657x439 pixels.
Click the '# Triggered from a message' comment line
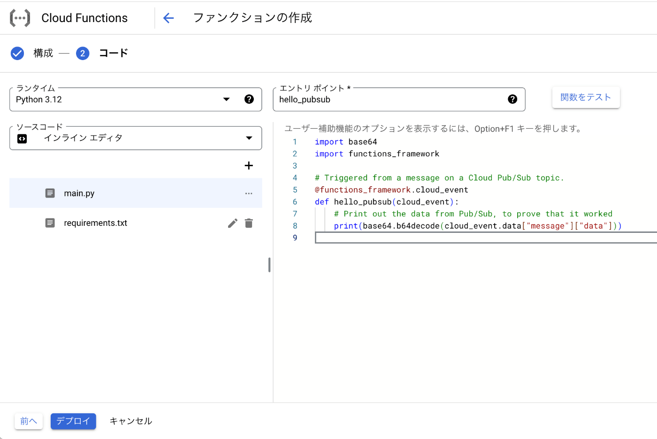coord(439,177)
